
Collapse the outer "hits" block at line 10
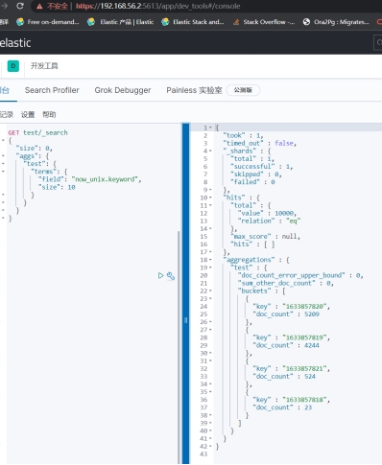tap(210, 198)
